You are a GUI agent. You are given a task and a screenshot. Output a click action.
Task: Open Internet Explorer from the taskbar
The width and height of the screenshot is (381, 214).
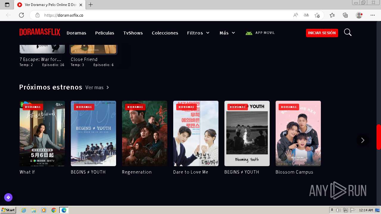(24, 210)
